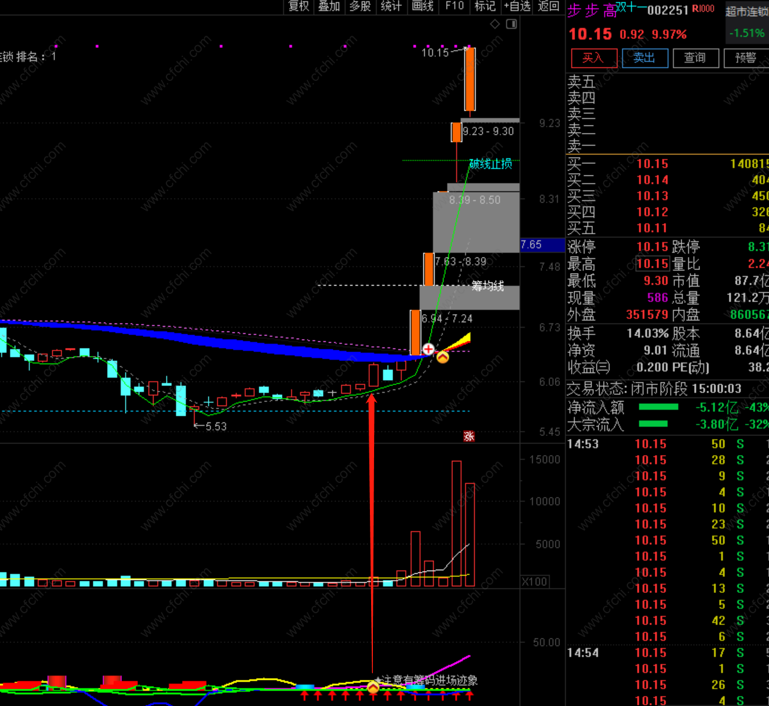Image resolution: width=769 pixels, height=706 pixels.
Task: Open the 多股 multi-stock view
Action: pos(360,6)
